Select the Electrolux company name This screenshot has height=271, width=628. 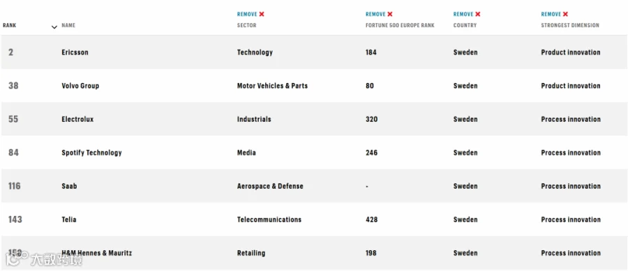77,120
